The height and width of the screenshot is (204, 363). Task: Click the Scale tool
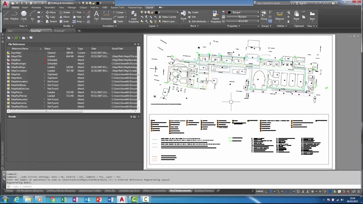(x=64, y=22)
